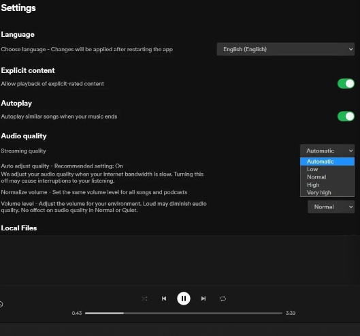Click the Streaming quality label
The image size is (360, 336).
[23, 151]
